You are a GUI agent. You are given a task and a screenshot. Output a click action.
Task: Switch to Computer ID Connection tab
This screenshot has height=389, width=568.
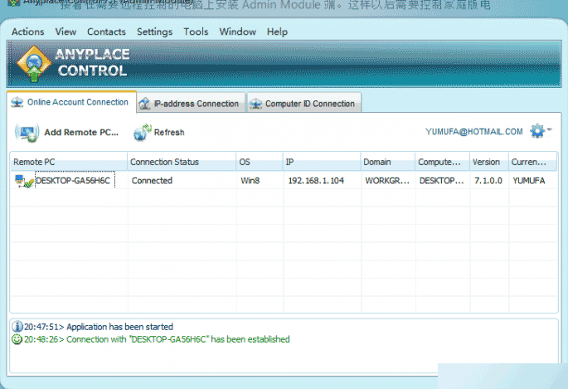pos(304,104)
